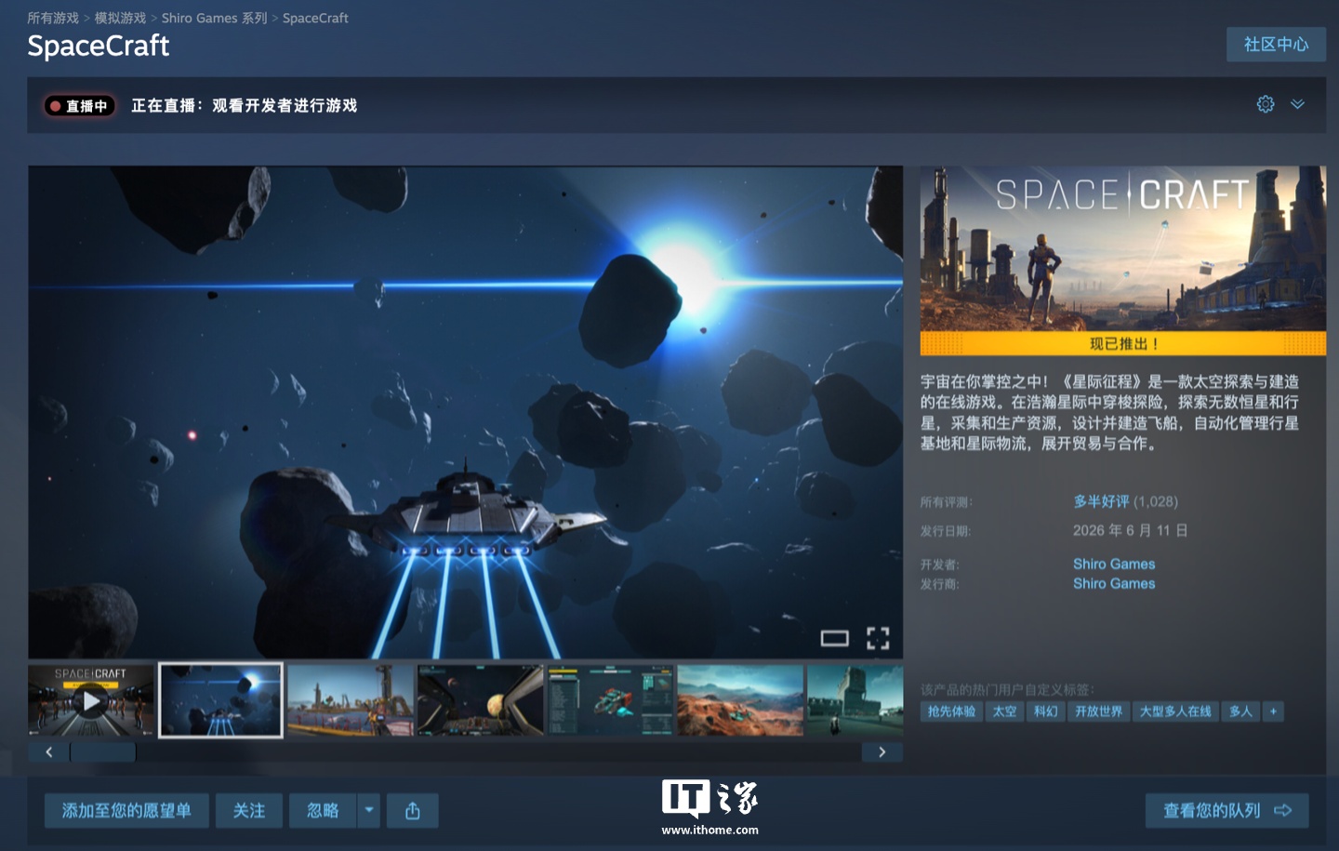This screenshot has height=851, width=1339.
Task: Select the harbor tower screenshot thumbnail
Action: pos(351,700)
